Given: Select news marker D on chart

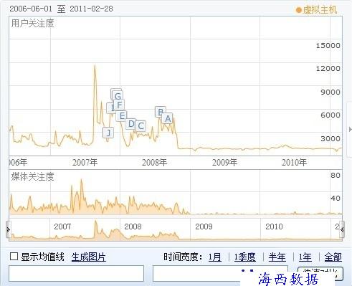Looking at the screenshot, I should tap(131, 124).
